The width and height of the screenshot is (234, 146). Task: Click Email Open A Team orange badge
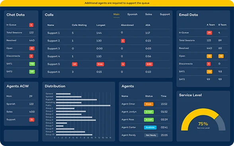[209, 56]
